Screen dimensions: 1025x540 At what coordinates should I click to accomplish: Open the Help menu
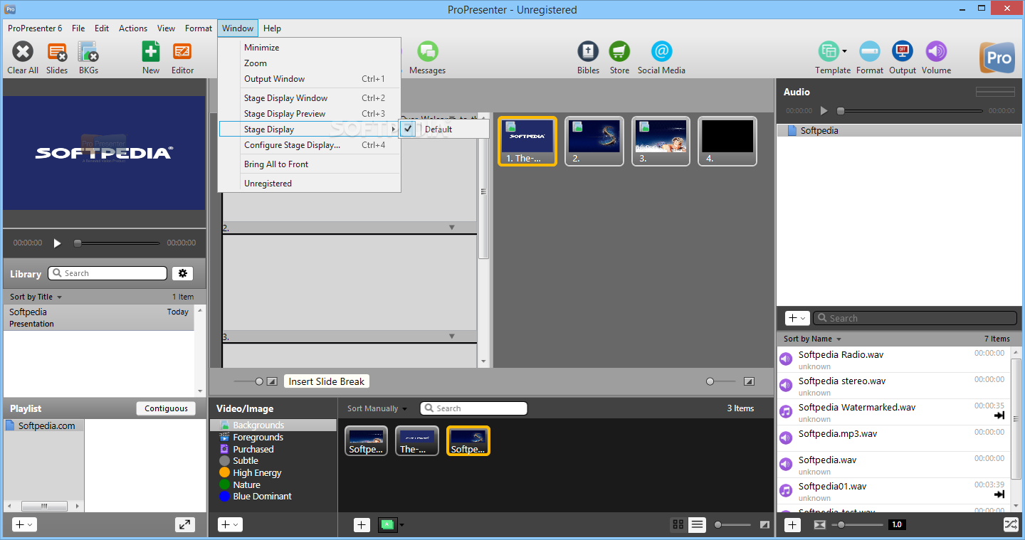[272, 28]
